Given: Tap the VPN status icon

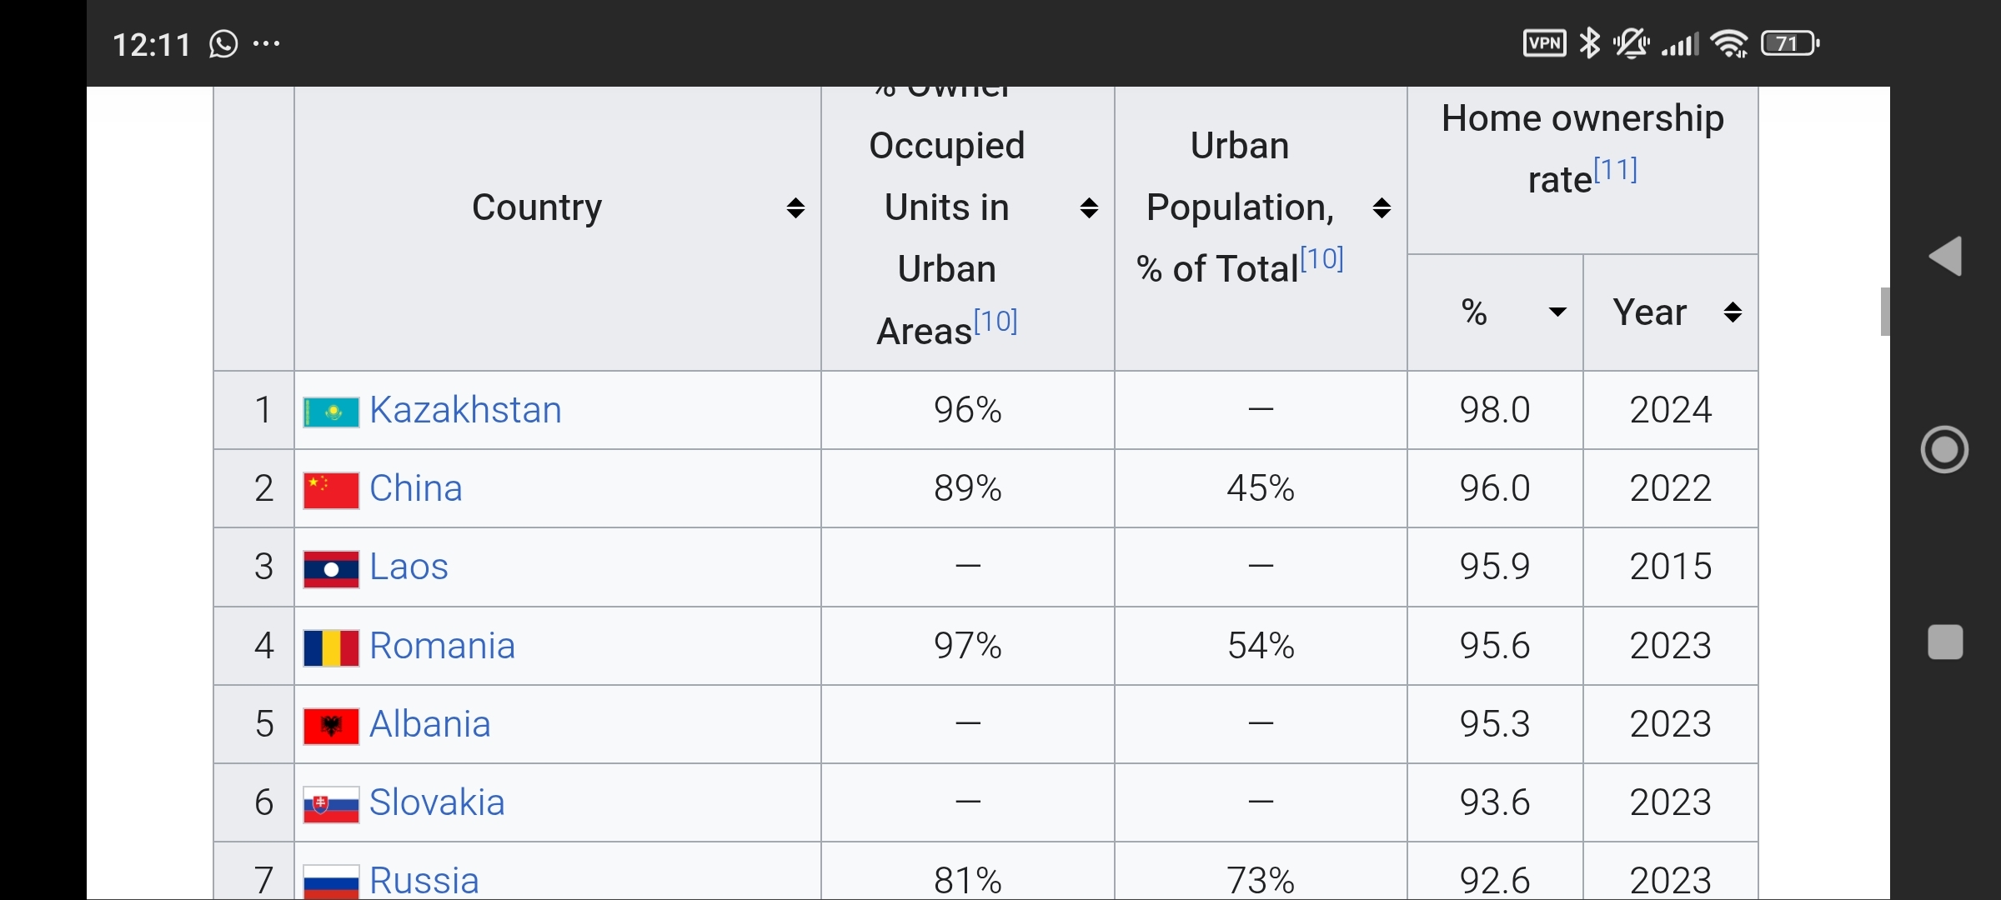Looking at the screenshot, I should point(1544,43).
